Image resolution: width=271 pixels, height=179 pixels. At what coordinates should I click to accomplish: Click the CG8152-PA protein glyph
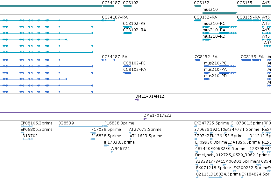pyautogui.click(x=197, y=60)
